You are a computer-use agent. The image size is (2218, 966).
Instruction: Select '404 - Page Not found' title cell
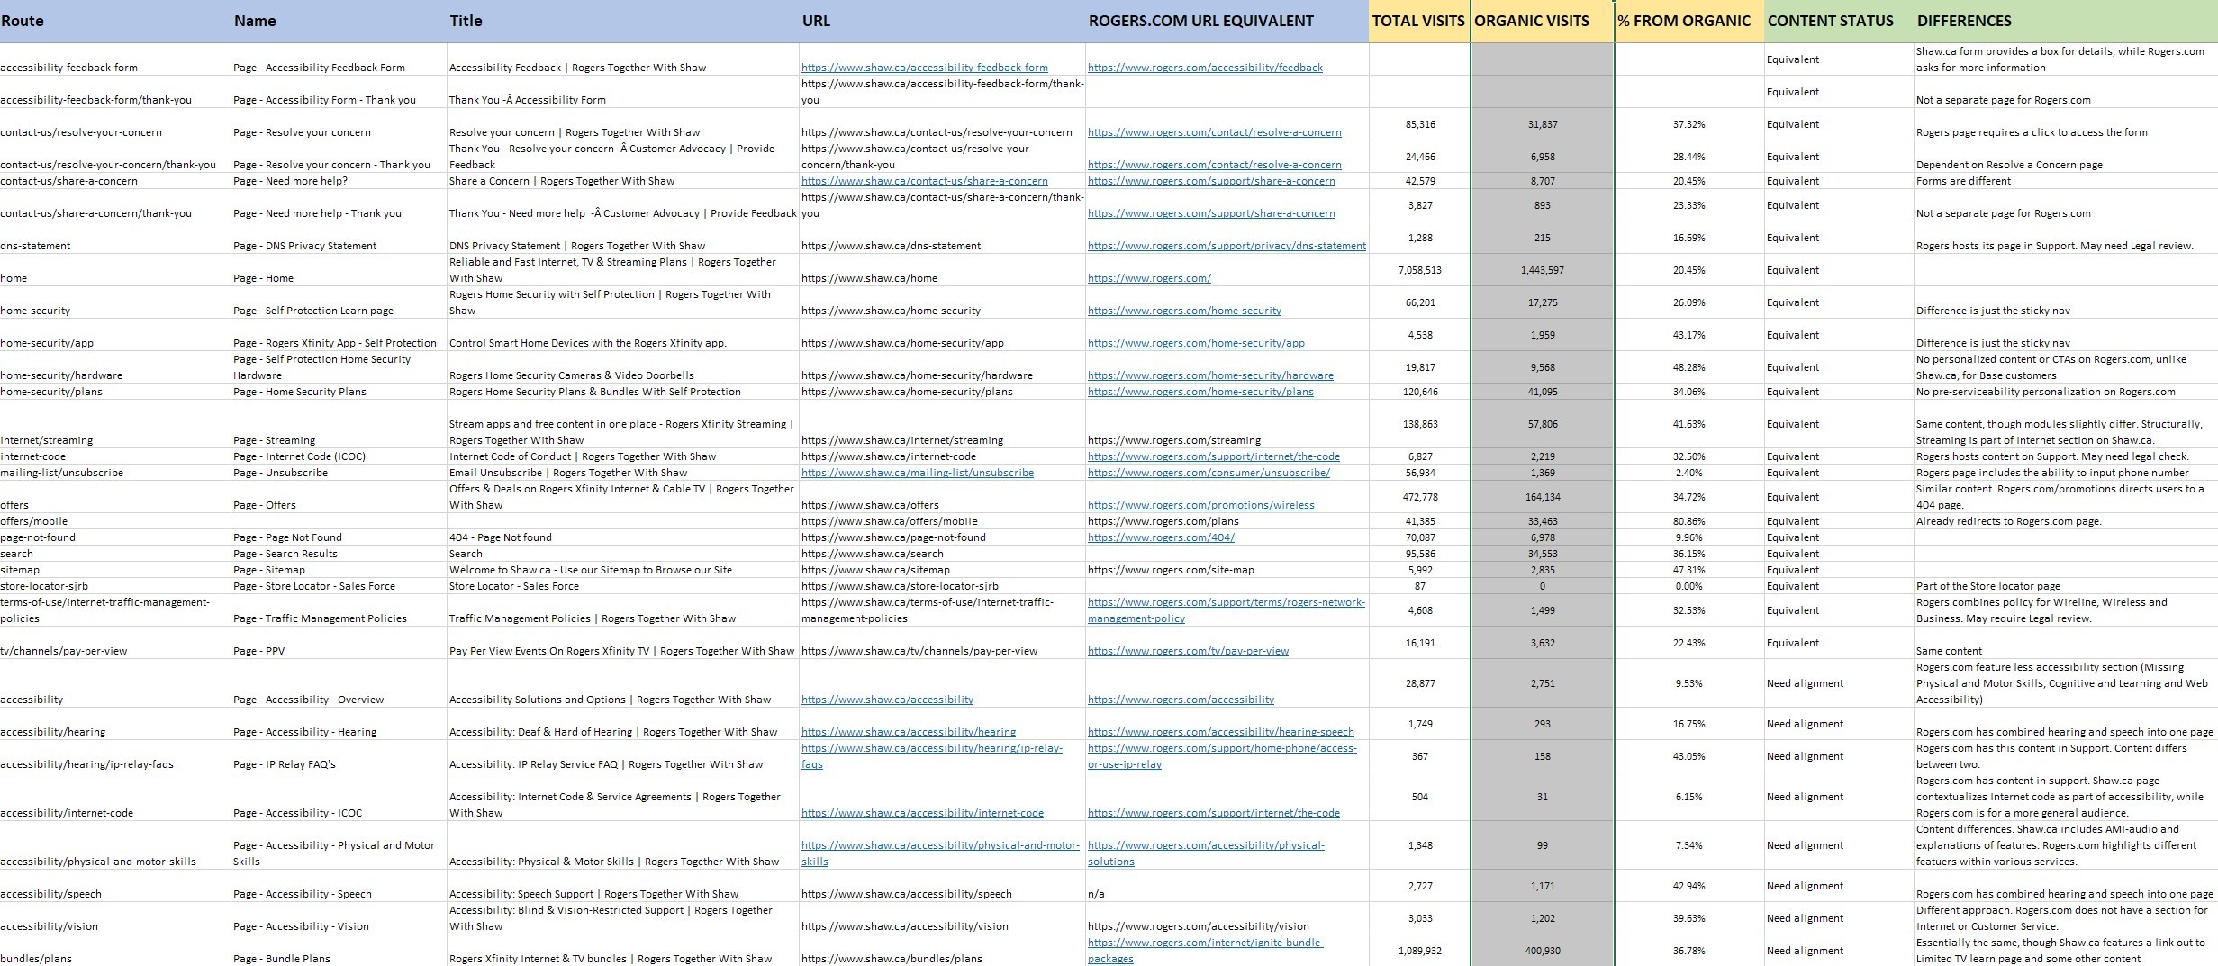click(x=622, y=537)
